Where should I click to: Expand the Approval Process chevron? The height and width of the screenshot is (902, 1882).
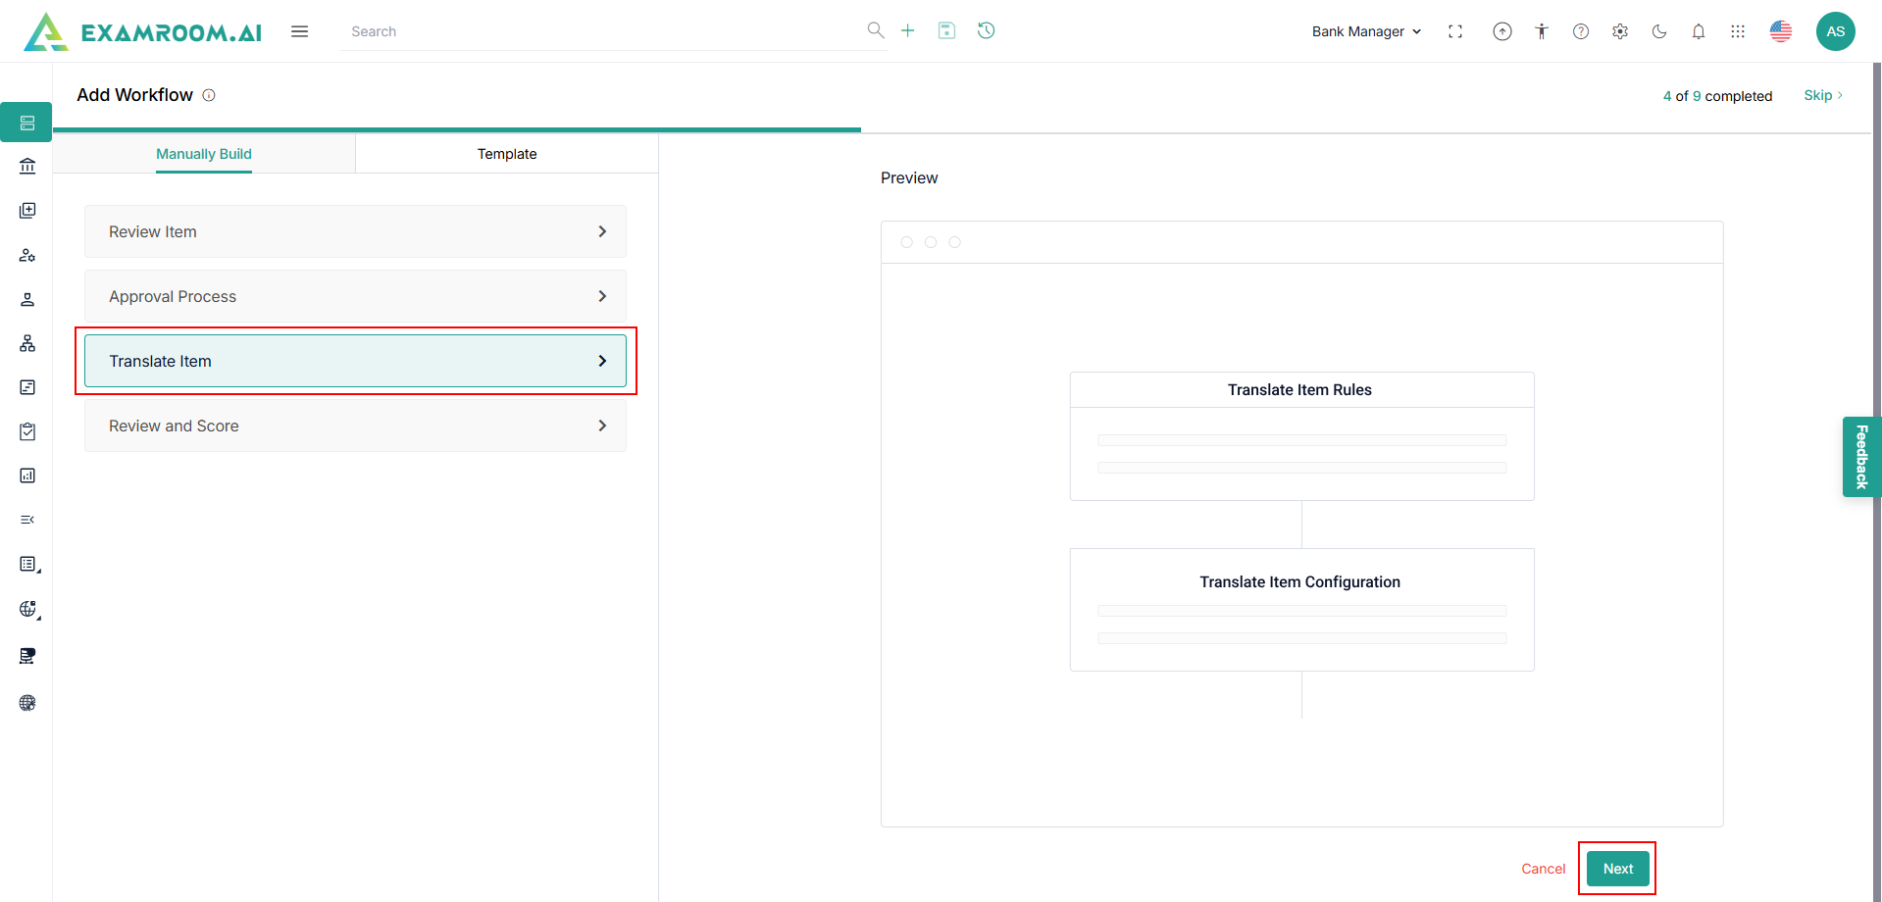pos(602,296)
